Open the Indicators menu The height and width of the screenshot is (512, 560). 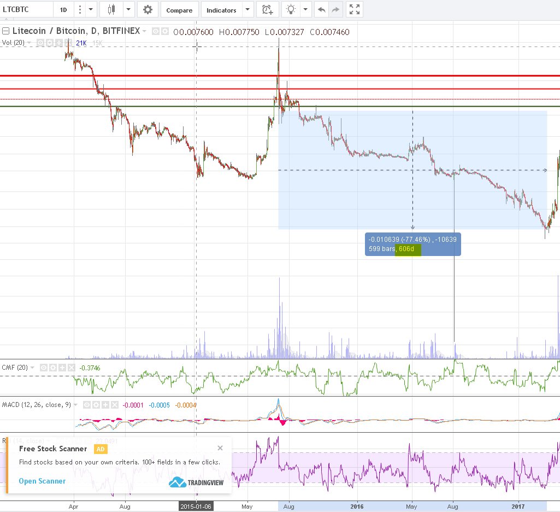pos(221,10)
